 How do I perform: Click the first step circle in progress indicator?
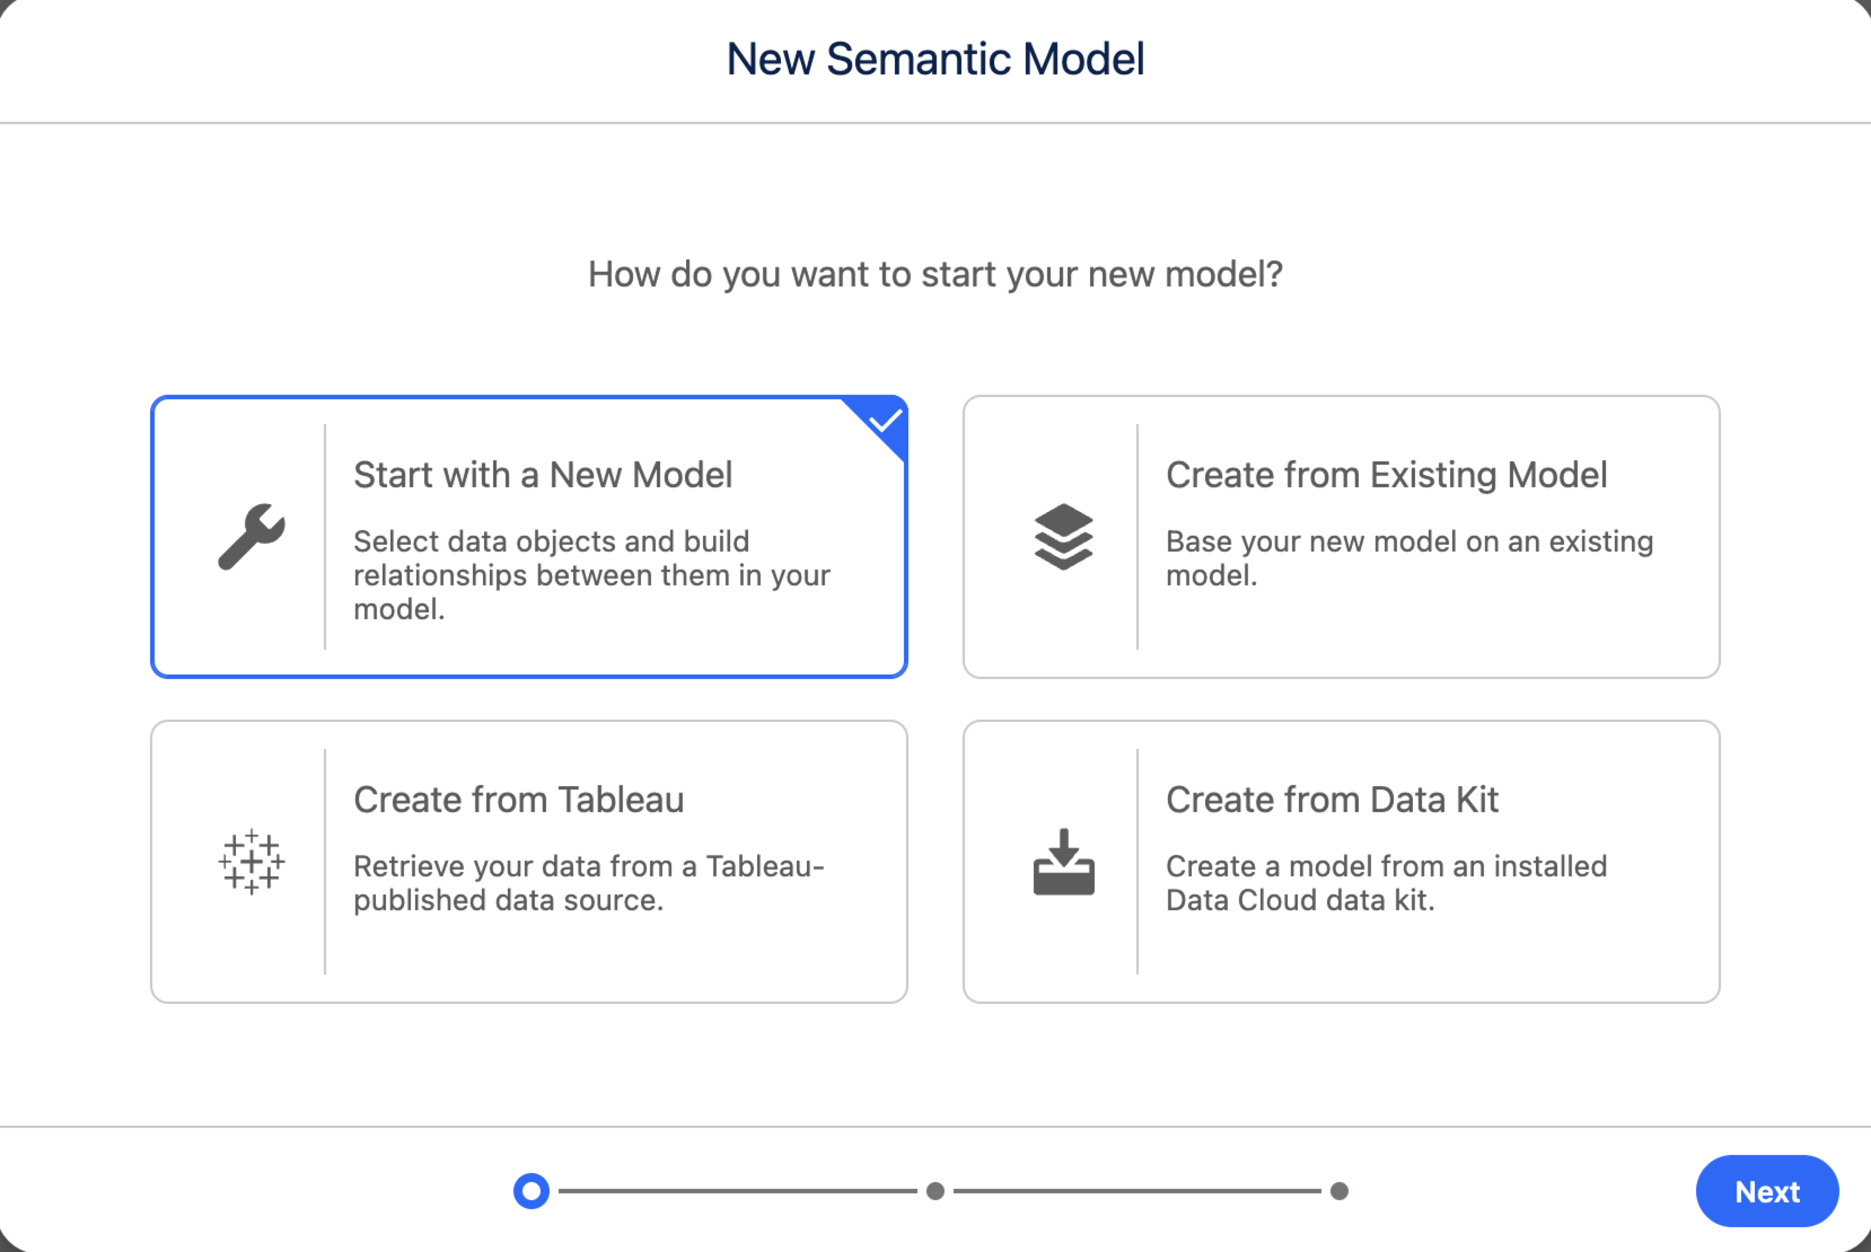click(x=532, y=1191)
